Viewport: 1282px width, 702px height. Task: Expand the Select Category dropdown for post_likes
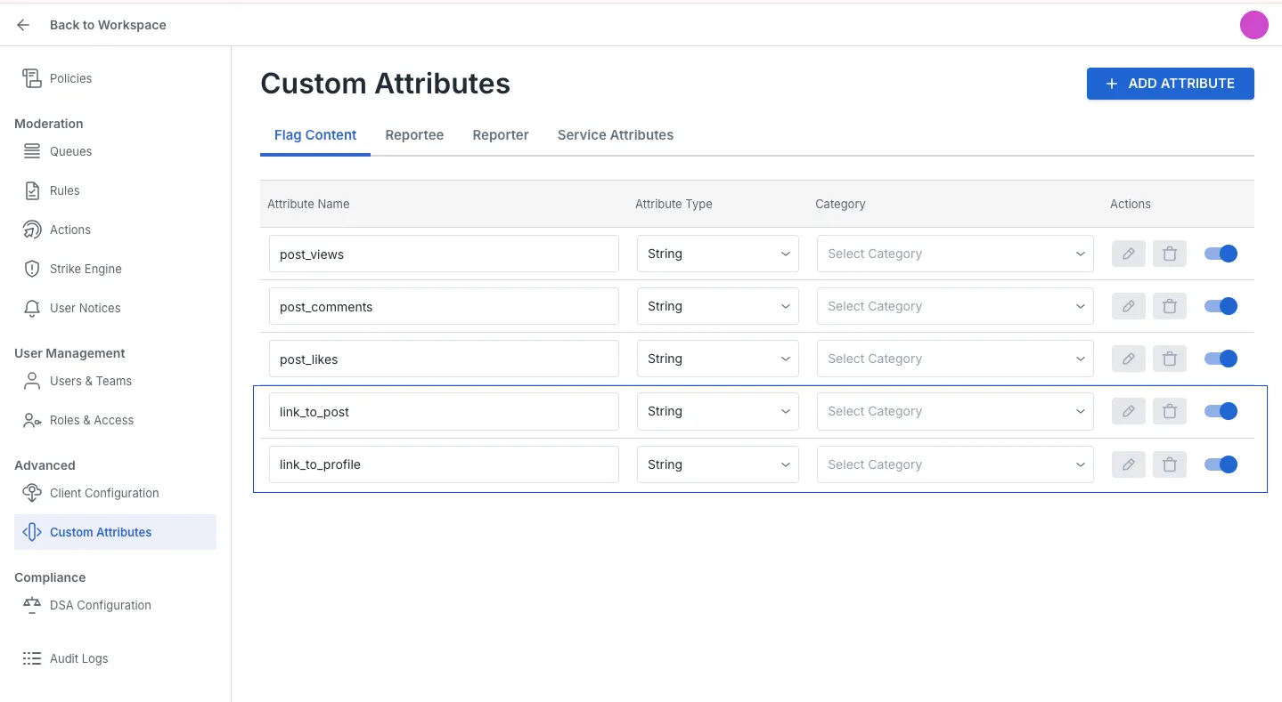pyautogui.click(x=955, y=359)
